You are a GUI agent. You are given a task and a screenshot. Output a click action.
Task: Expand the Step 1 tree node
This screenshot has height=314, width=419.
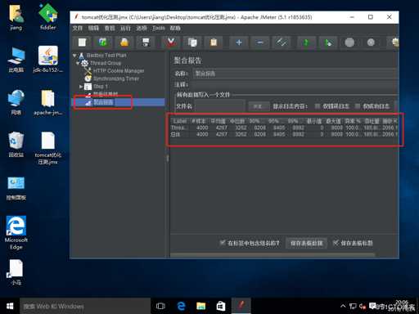[81, 87]
